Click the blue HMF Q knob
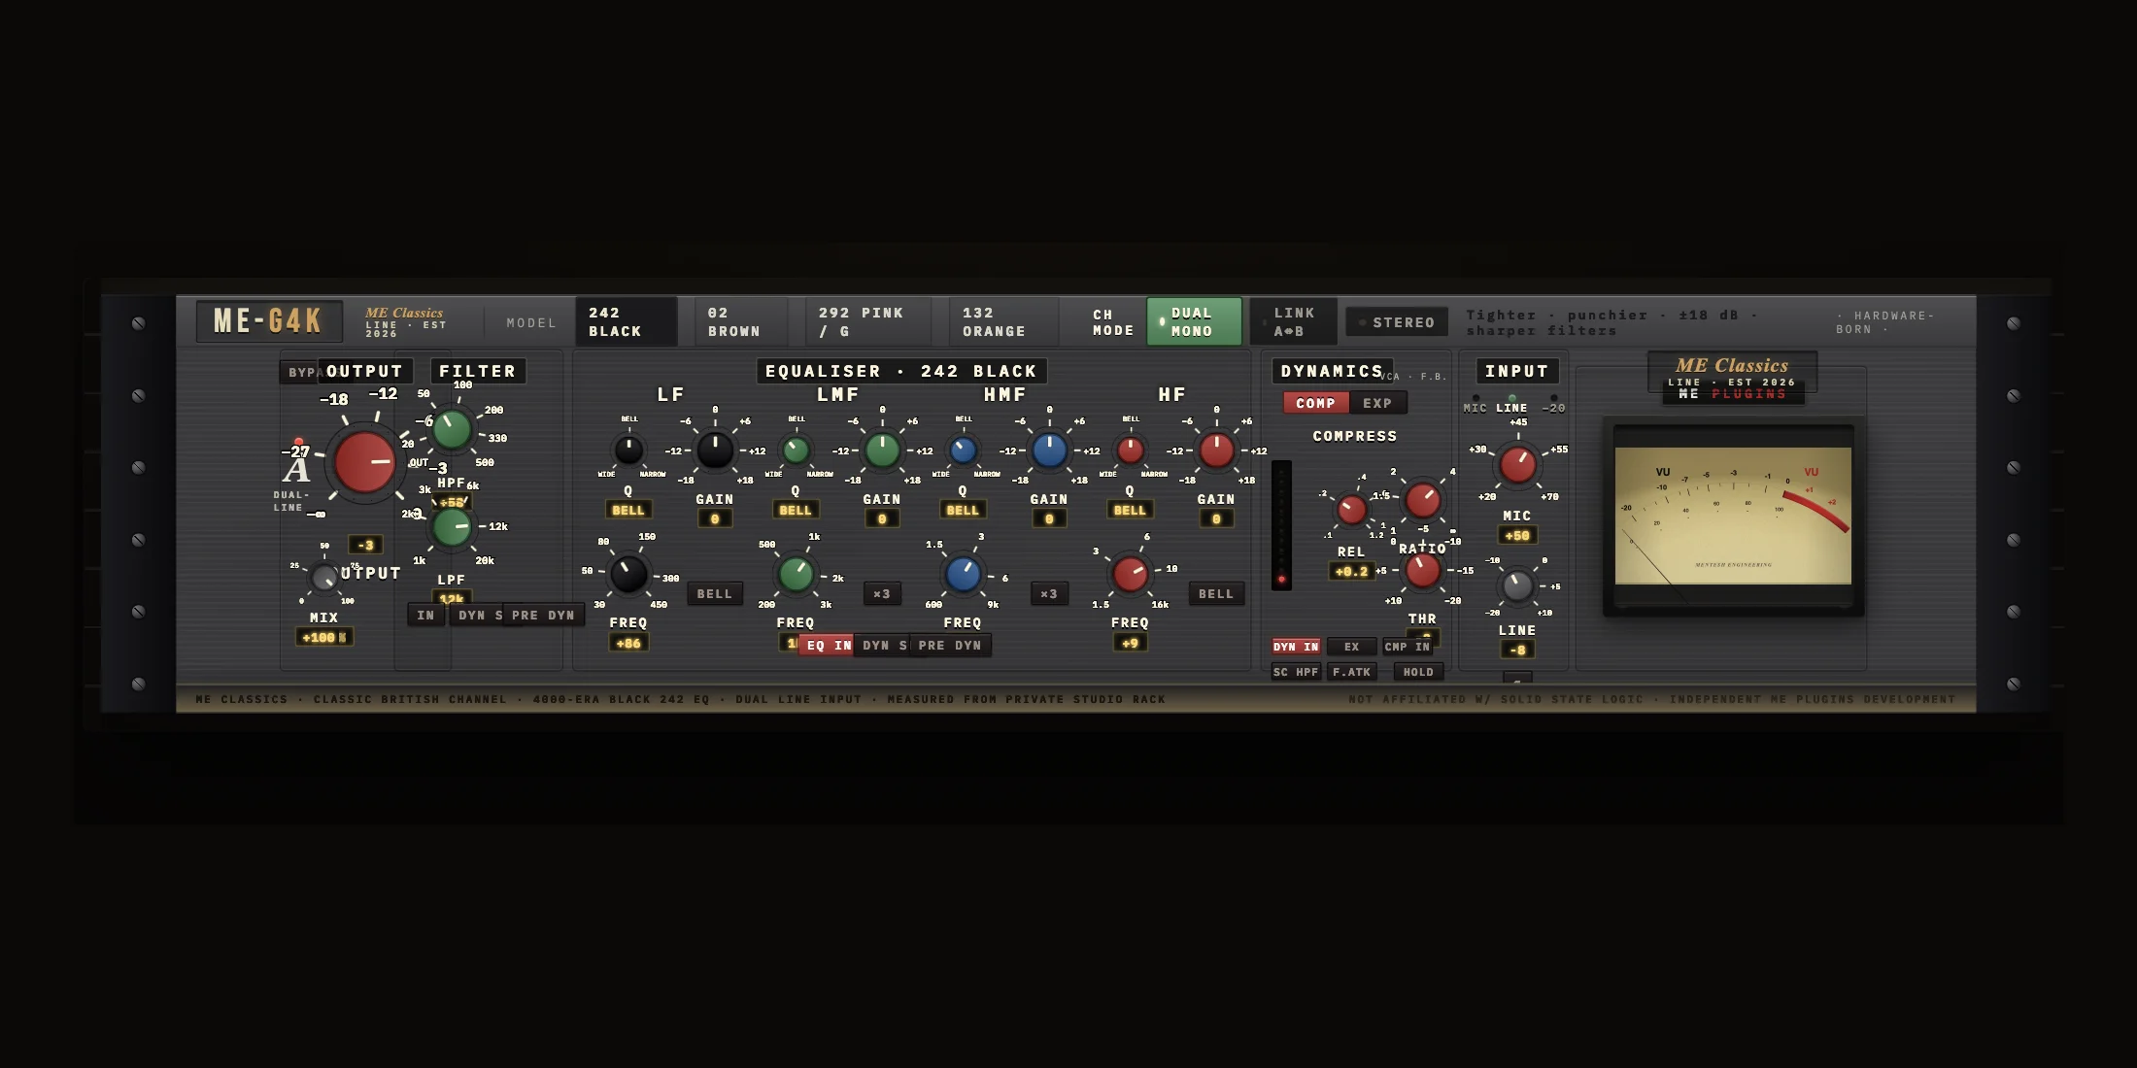2137x1068 pixels. coord(963,450)
